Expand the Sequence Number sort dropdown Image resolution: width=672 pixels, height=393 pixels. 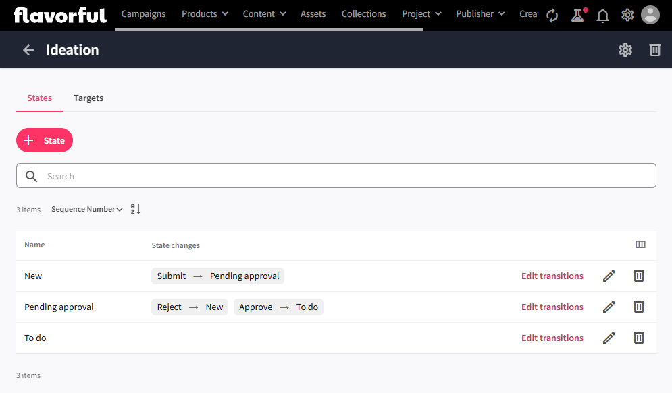(x=87, y=209)
